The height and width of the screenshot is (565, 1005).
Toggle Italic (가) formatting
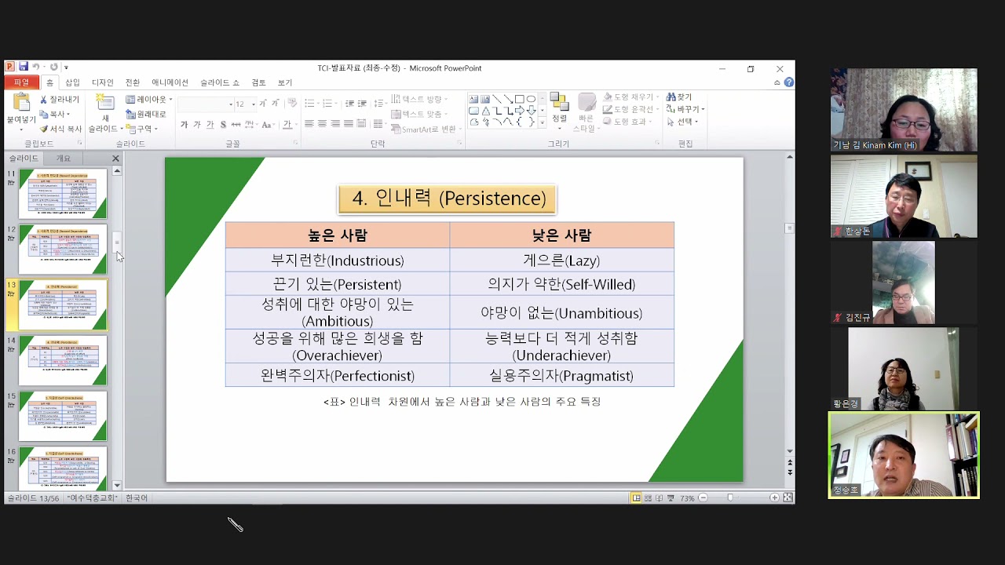coord(197,125)
